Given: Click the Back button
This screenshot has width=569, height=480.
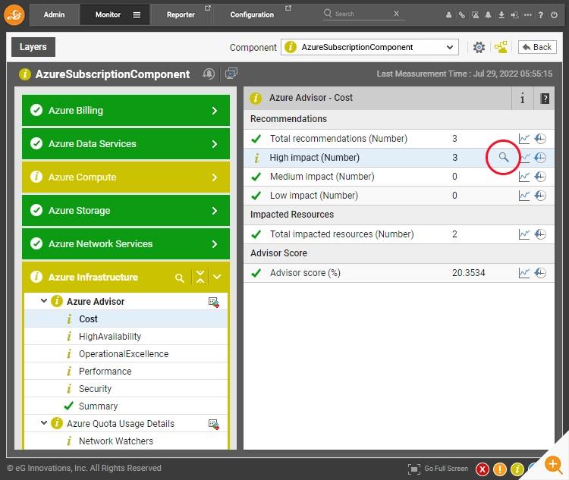Looking at the screenshot, I should [x=537, y=47].
